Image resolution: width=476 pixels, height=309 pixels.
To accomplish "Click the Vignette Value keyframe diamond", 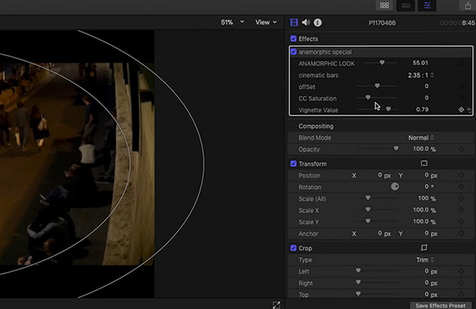I will [x=461, y=110].
